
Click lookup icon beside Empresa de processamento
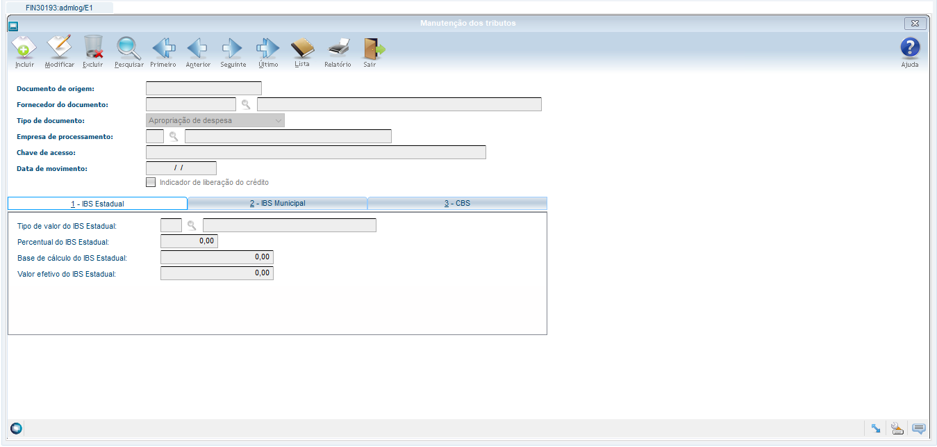click(x=174, y=136)
